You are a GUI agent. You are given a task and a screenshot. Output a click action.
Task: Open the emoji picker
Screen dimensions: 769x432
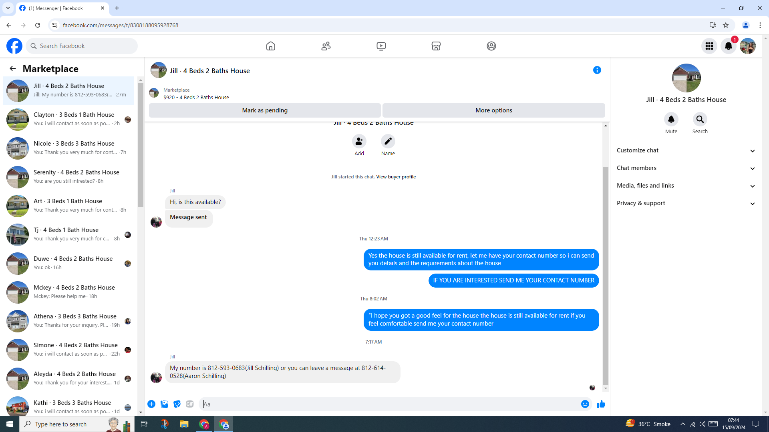[585, 404]
